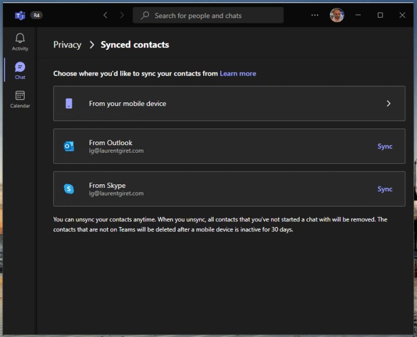Viewport: 417px width, 337px height.
Task: Maximize the Teams window
Action: coord(380,15)
